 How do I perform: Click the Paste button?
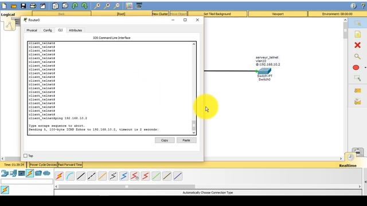[186, 140]
